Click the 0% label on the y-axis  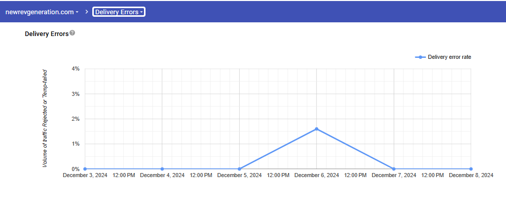[x=75, y=169]
